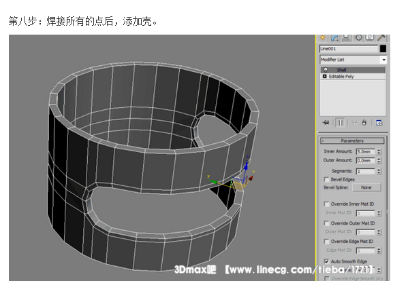Collapse the Parameters rollout
This screenshot has height=281, width=393.
coord(352,141)
